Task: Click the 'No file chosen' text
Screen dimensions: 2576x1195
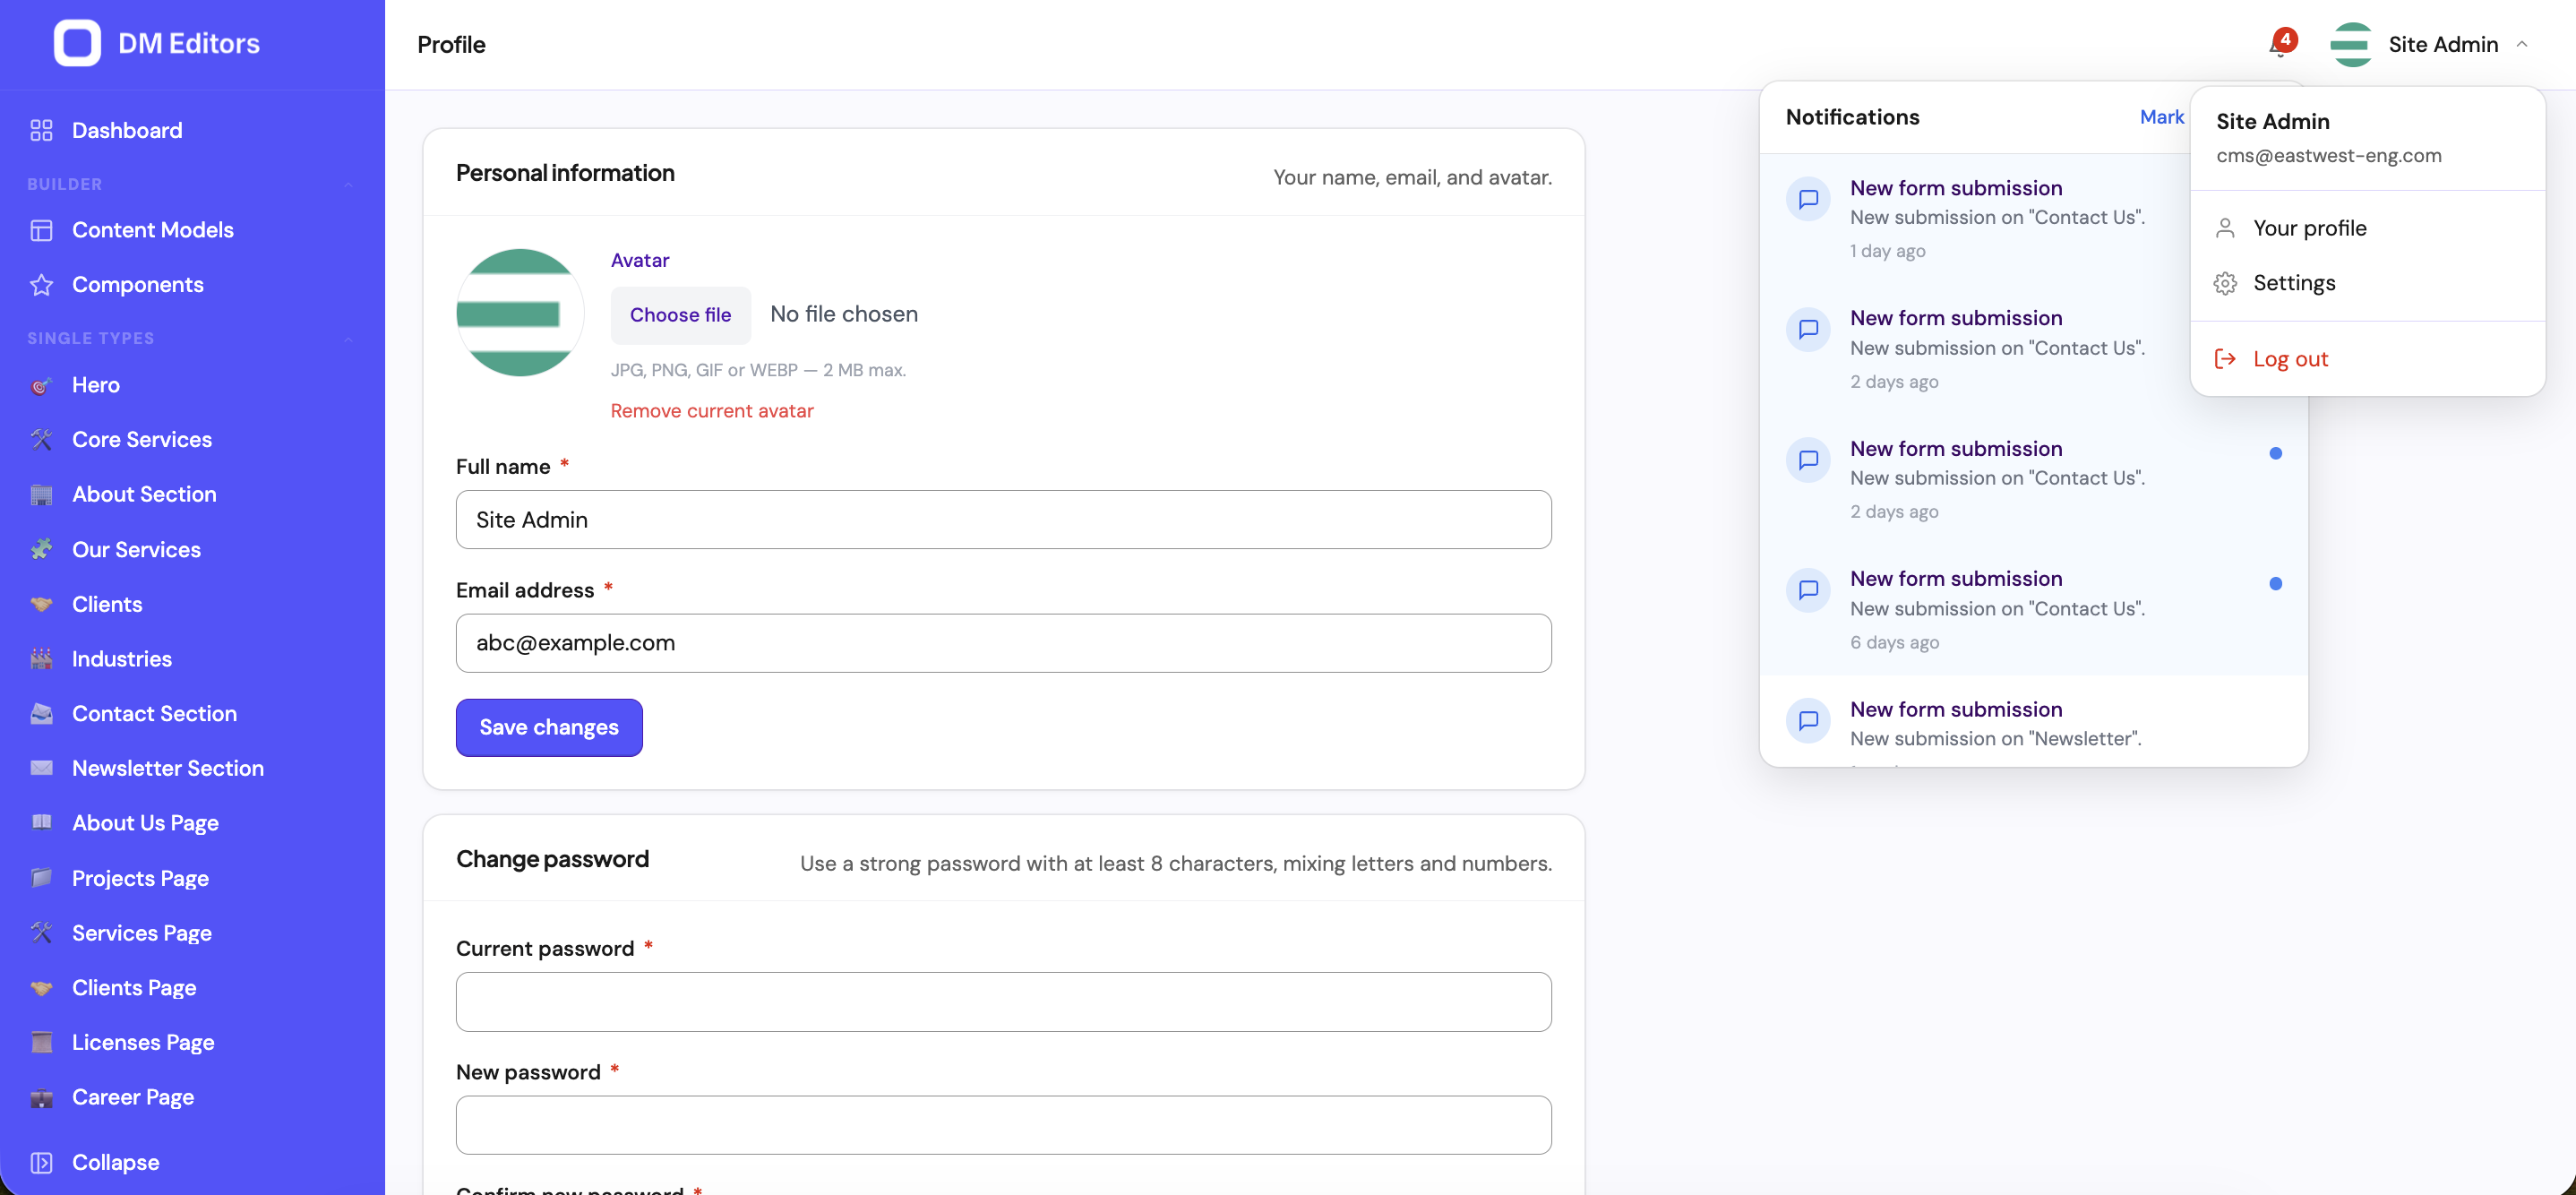Action: click(843, 315)
